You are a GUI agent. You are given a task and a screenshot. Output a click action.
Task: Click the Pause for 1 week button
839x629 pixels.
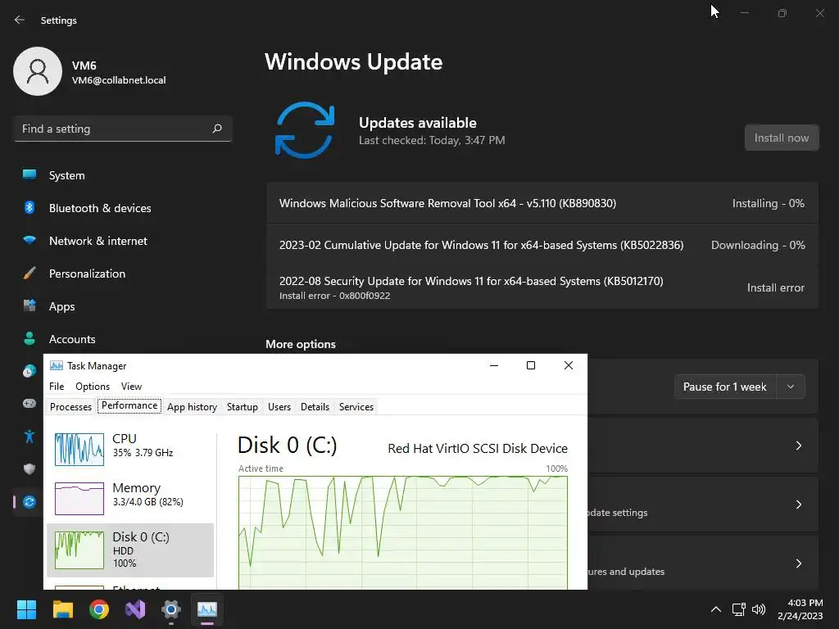click(725, 387)
